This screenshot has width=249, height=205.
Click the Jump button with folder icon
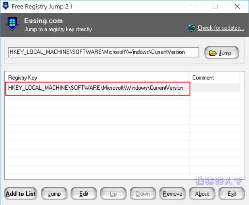[222, 53]
